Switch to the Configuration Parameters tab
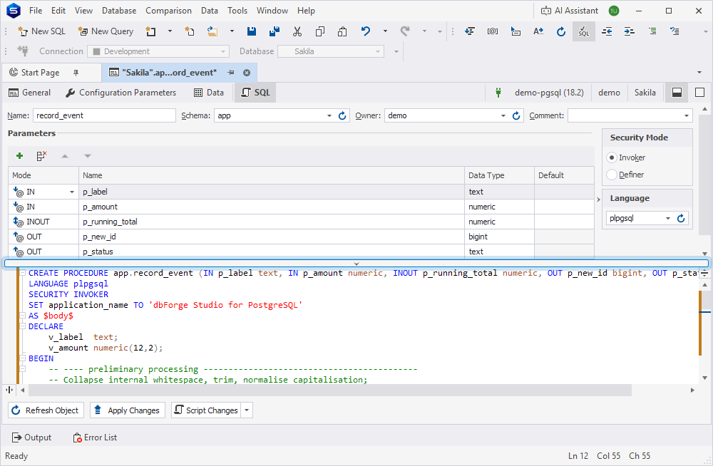 pos(121,93)
